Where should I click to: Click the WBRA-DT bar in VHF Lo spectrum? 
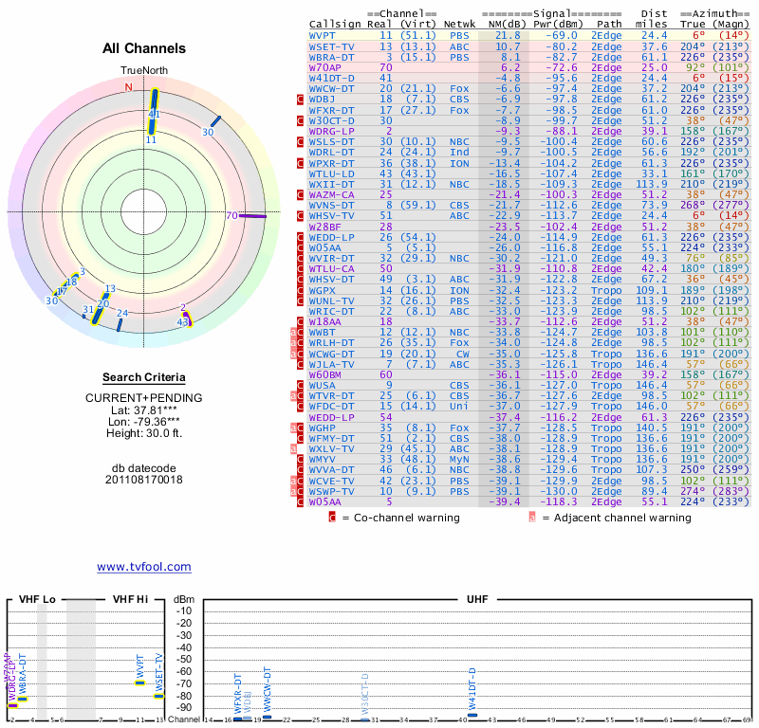(x=23, y=699)
